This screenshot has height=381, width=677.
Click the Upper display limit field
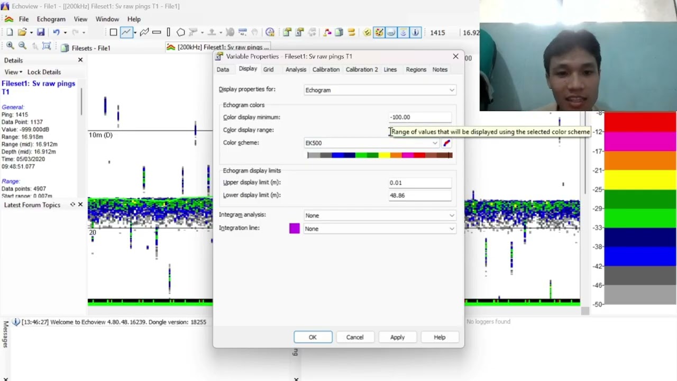click(x=420, y=183)
